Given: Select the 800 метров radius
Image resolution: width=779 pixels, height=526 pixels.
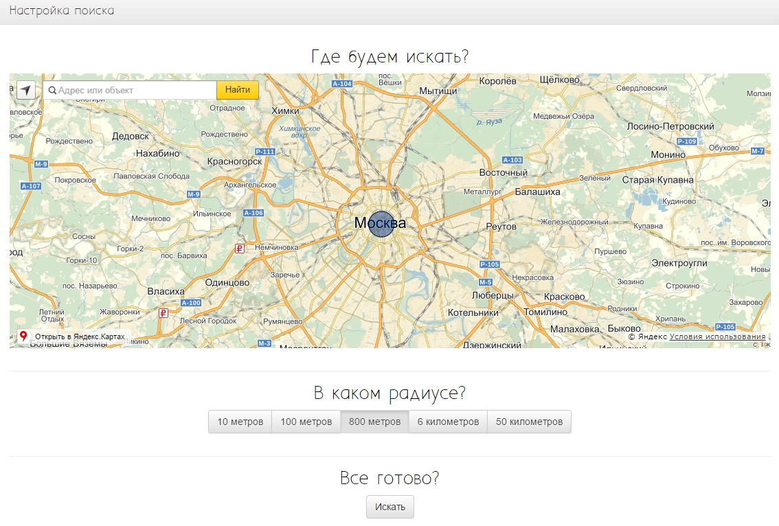Looking at the screenshot, I should pos(374,422).
